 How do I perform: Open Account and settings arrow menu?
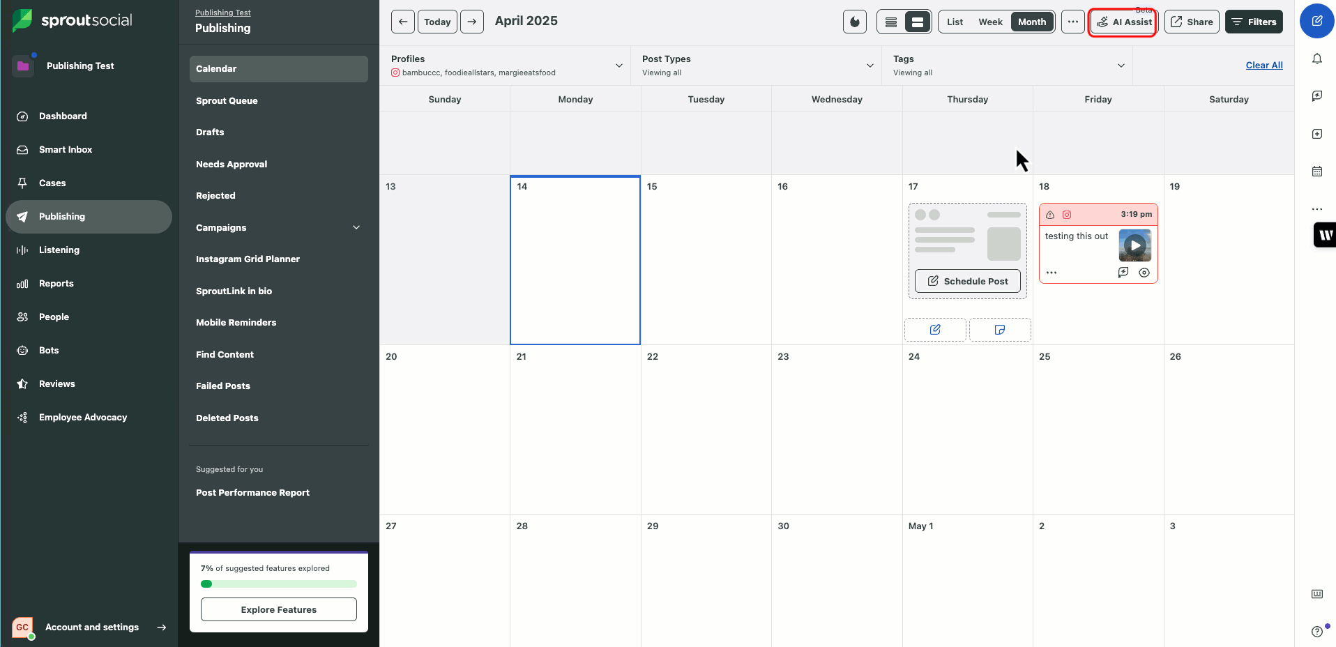(162, 627)
